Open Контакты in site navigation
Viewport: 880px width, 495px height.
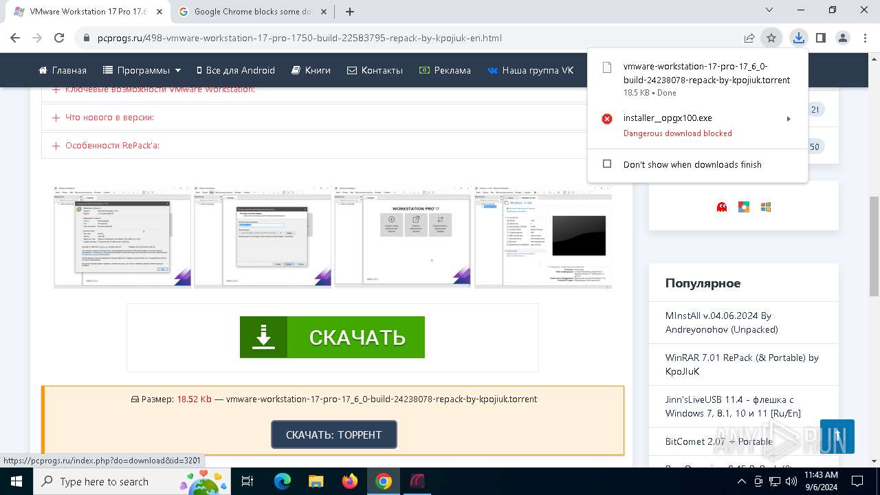(375, 70)
